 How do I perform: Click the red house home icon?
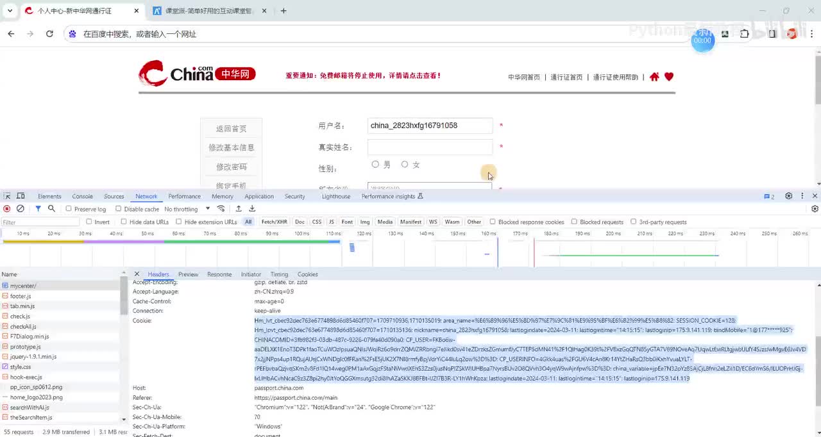point(654,77)
